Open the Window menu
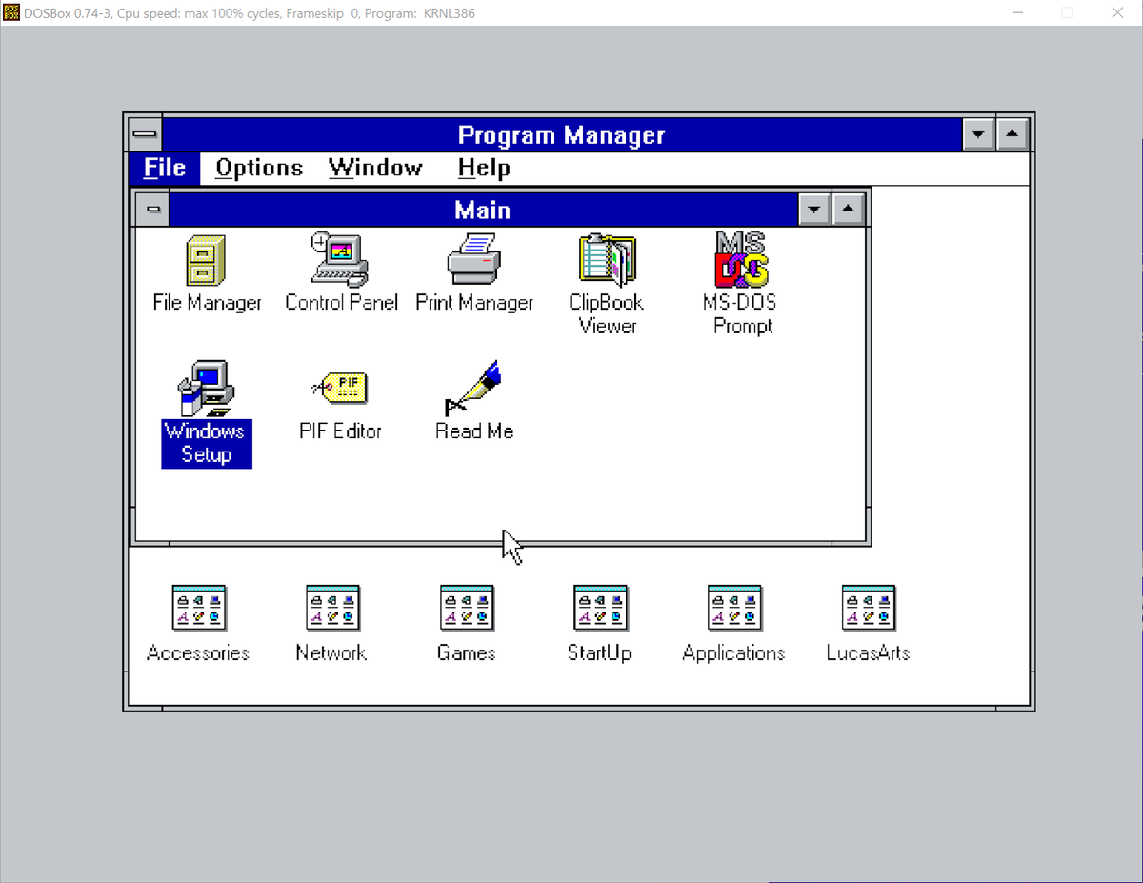Image resolution: width=1143 pixels, height=883 pixels. pyautogui.click(x=375, y=168)
